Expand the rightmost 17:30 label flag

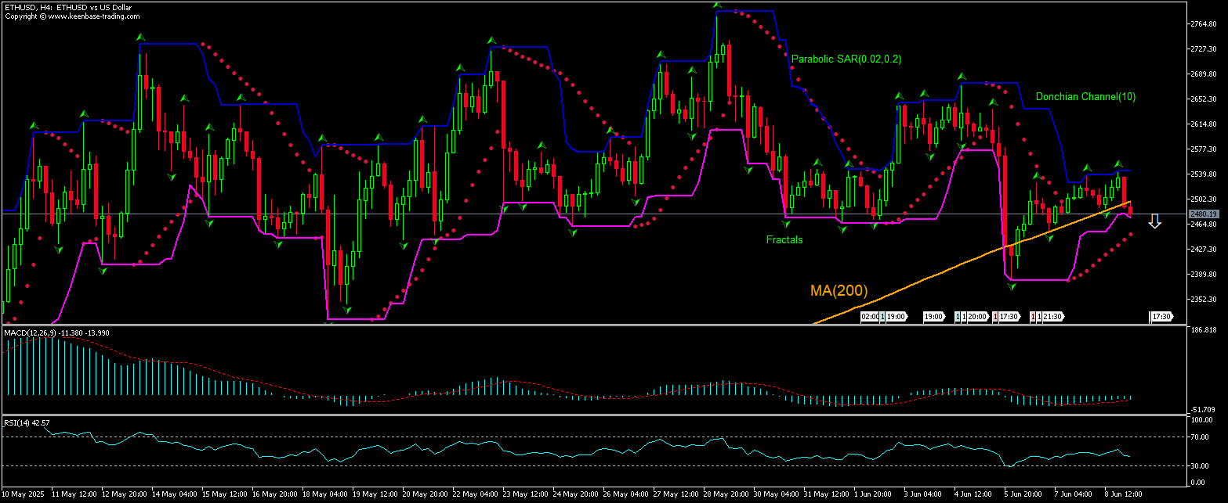(1161, 317)
